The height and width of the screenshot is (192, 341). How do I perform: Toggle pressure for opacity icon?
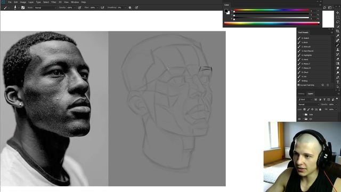[79, 7]
